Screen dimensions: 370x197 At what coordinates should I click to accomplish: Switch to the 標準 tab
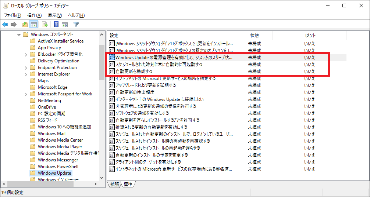pos(128,184)
